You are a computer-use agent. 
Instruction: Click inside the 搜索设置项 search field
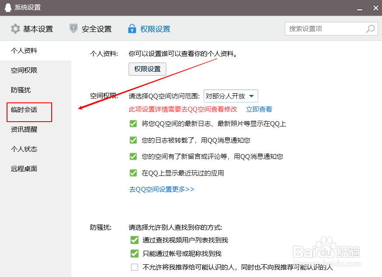tap(324, 28)
